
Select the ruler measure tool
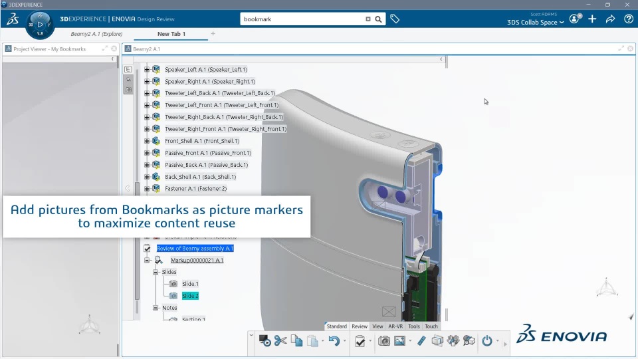[421, 340]
